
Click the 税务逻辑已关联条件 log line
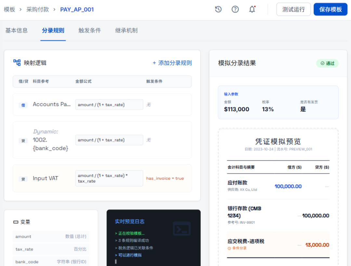click(x=134, y=248)
